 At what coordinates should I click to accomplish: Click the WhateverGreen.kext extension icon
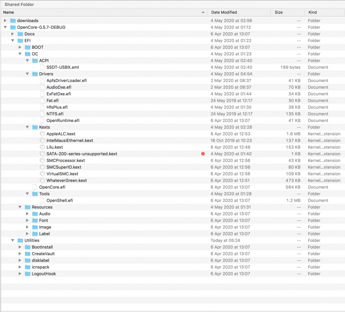point(42,181)
